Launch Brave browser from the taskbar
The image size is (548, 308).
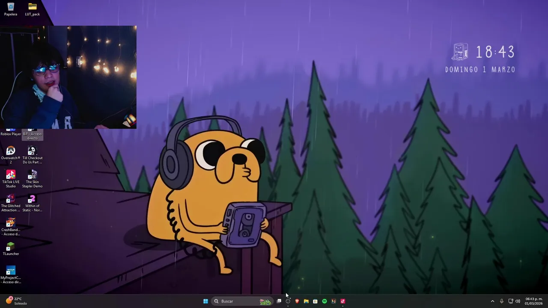297,301
